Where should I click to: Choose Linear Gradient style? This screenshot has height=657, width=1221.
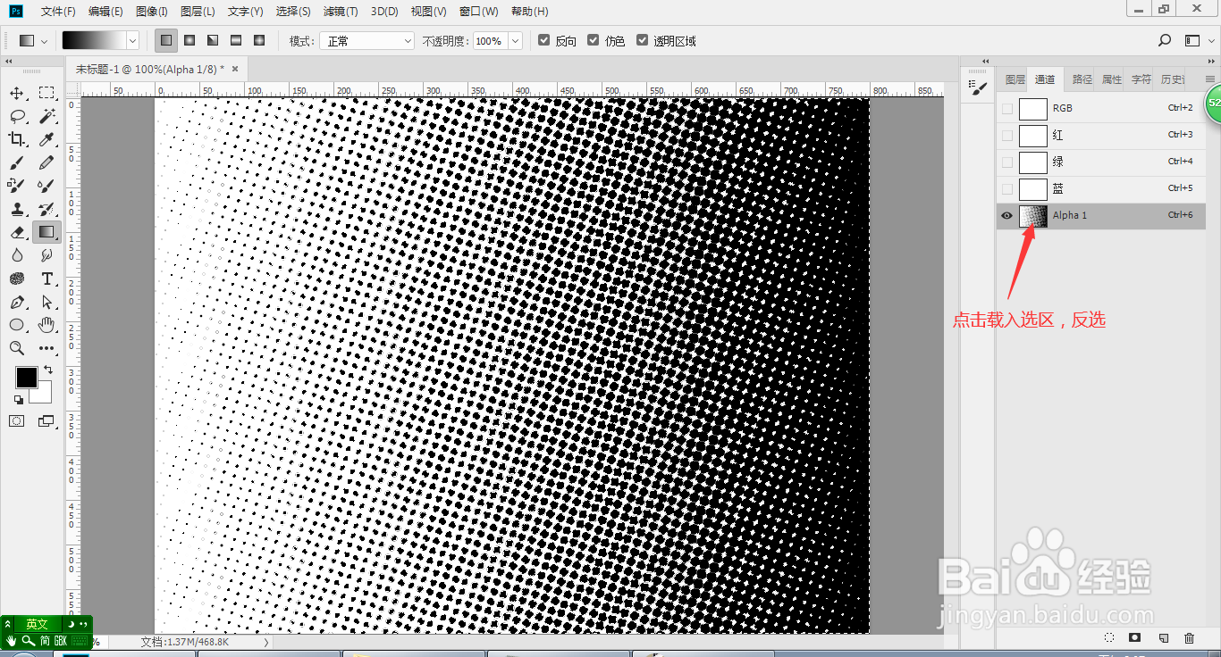(x=166, y=40)
